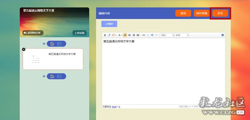This screenshot has width=250, height=120.
Task: Click the auto-format magic wand icon
Action: point(113,35)
